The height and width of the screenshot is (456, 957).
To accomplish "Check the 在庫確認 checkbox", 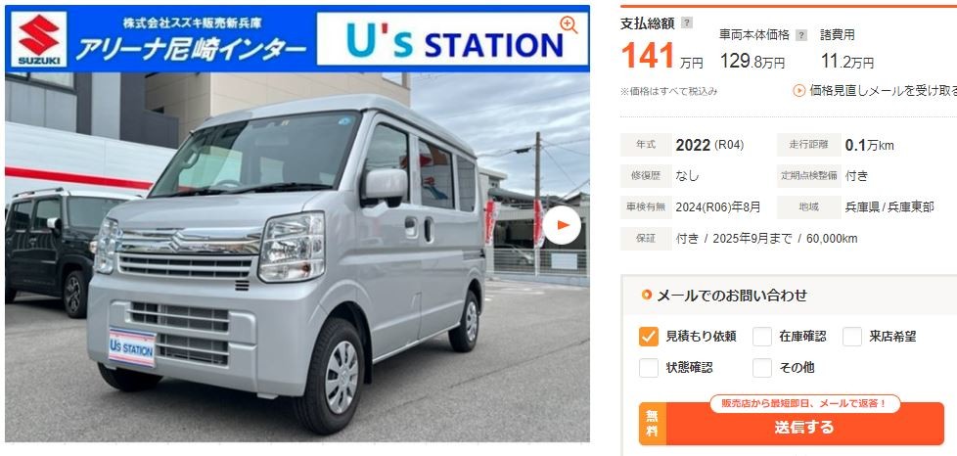I will pos(762,337).
